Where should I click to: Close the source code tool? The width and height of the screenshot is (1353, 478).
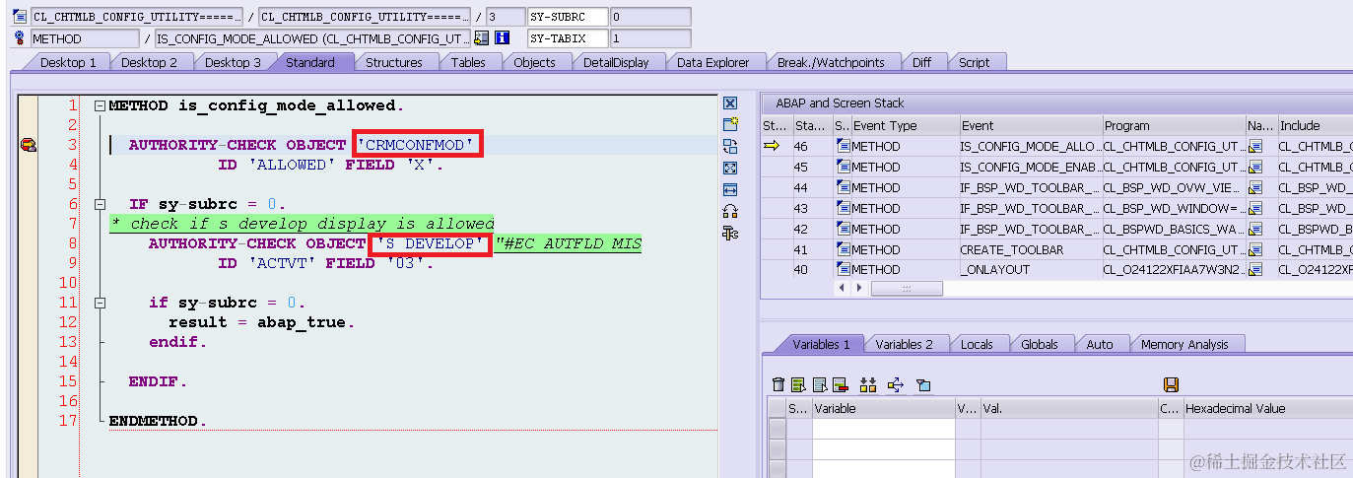730,103
